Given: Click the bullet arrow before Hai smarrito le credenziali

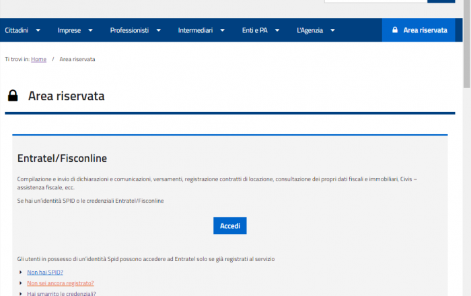Looking at the screenshot, I should 21,293.
